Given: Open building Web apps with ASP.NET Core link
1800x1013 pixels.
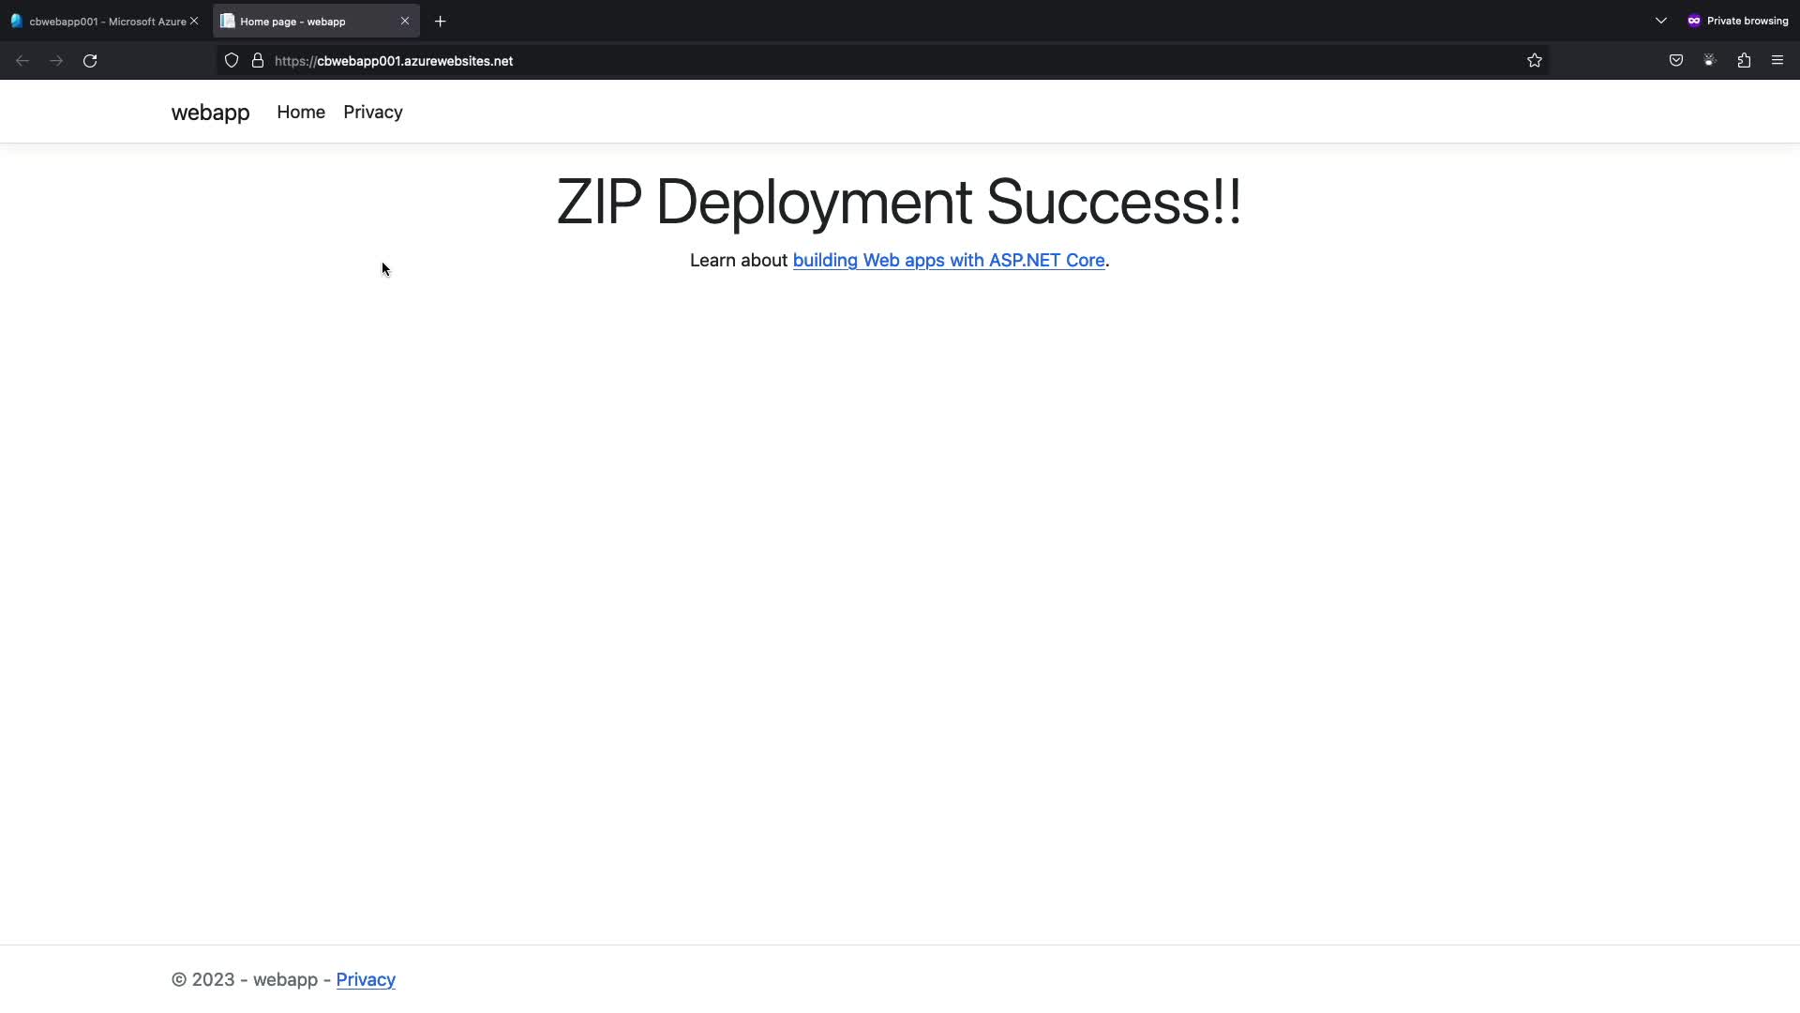Looking at the screenshot, I should point(948,261).
